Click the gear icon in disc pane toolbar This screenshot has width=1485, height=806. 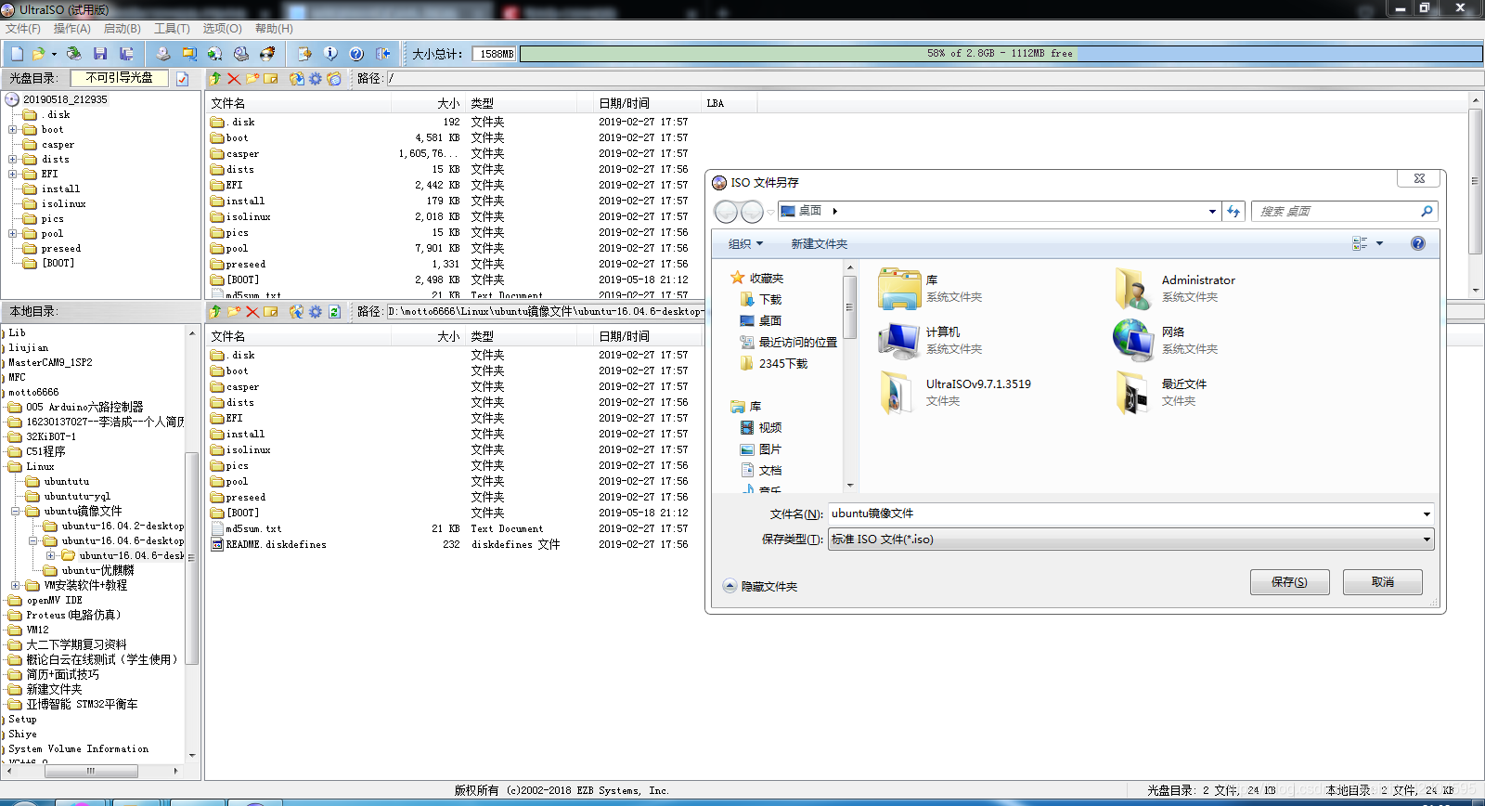click(x=316, y=79)
